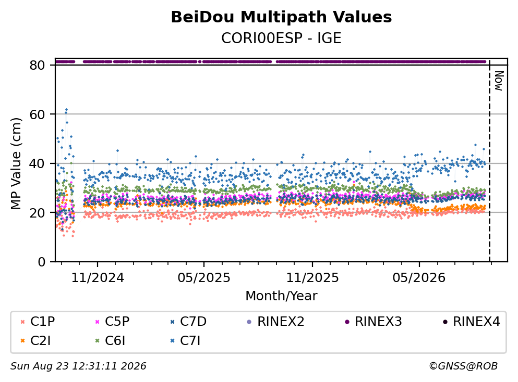This screenshot has height=382, width=518.
Task: Click the C7D legend entry
Action: pyautogui.click(x=188, y=321)
